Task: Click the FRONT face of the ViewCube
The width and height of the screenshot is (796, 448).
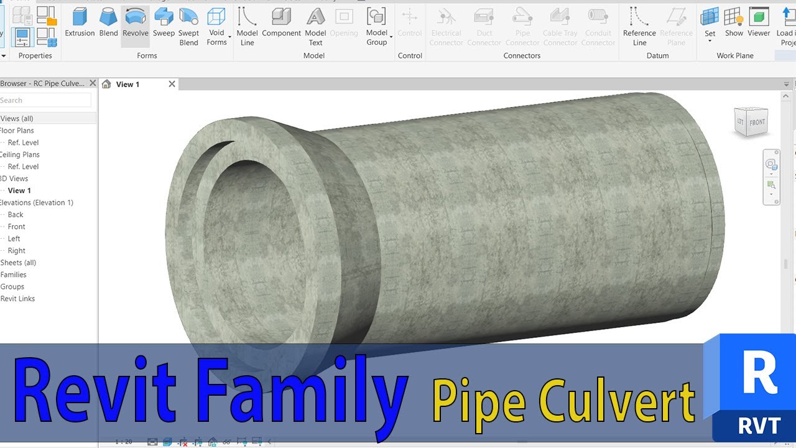Action: tap(757, 123)
